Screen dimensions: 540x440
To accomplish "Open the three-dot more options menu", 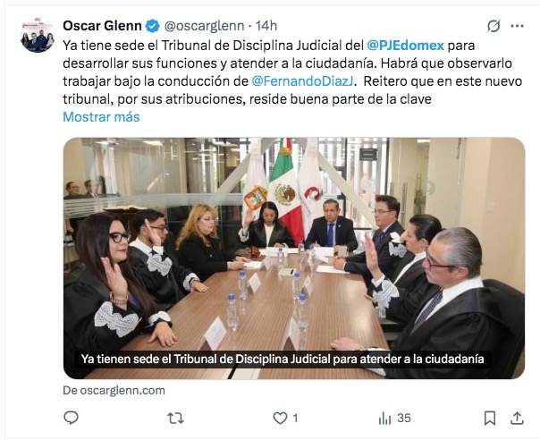I will coord(518,26).
